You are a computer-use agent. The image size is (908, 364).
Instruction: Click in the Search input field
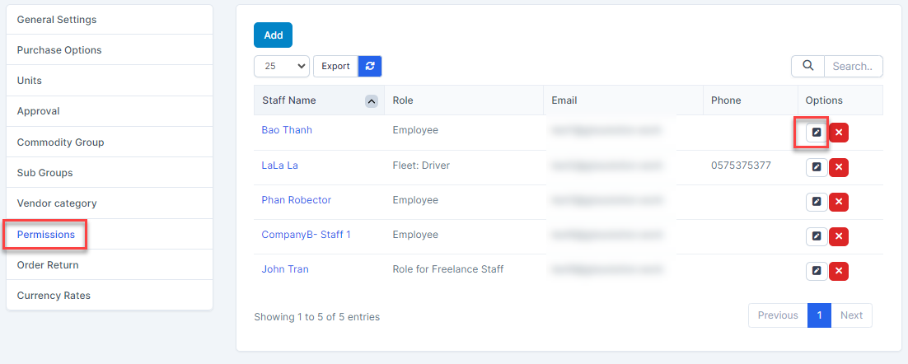[853, 66]
